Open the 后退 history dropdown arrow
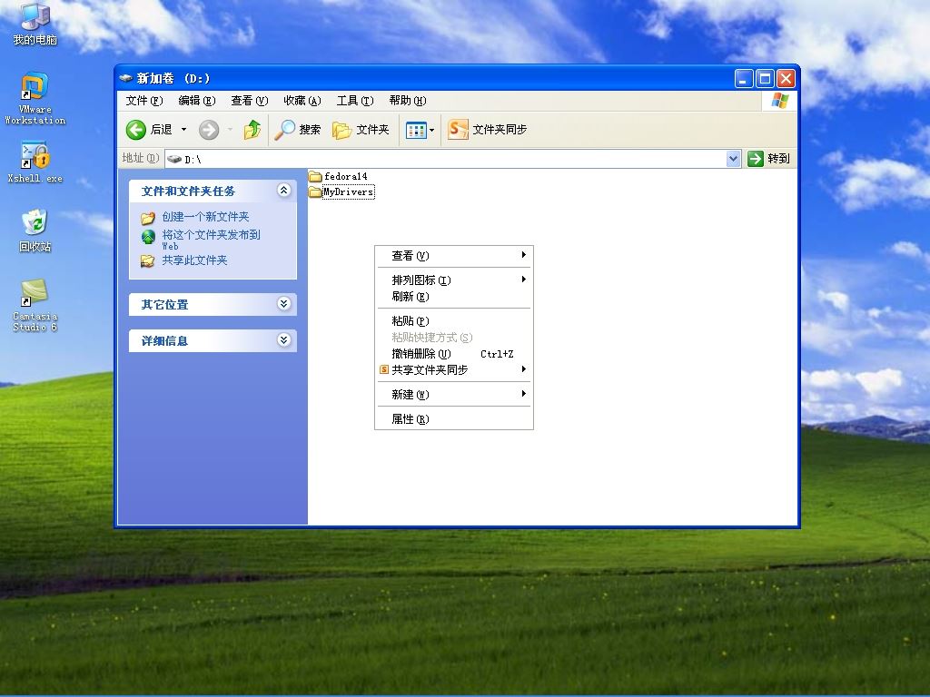This screenshot has height=697, width=930. (183, 129)
